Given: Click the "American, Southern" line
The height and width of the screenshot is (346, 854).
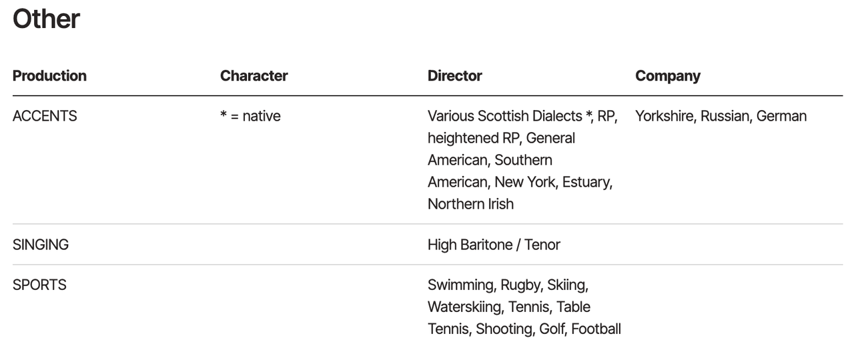Looking at the screenshot, I should 490,160.
